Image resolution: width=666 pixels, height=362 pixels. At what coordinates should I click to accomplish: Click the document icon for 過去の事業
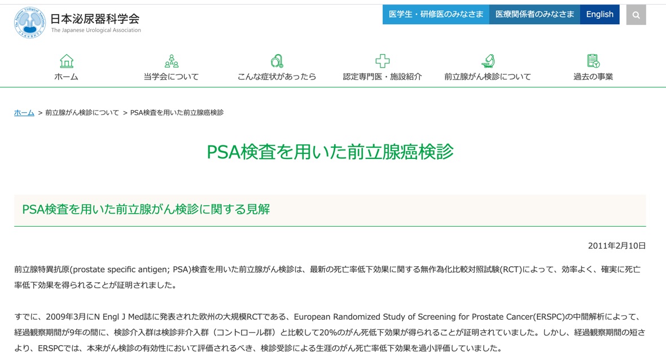click(x=593, y=61)
